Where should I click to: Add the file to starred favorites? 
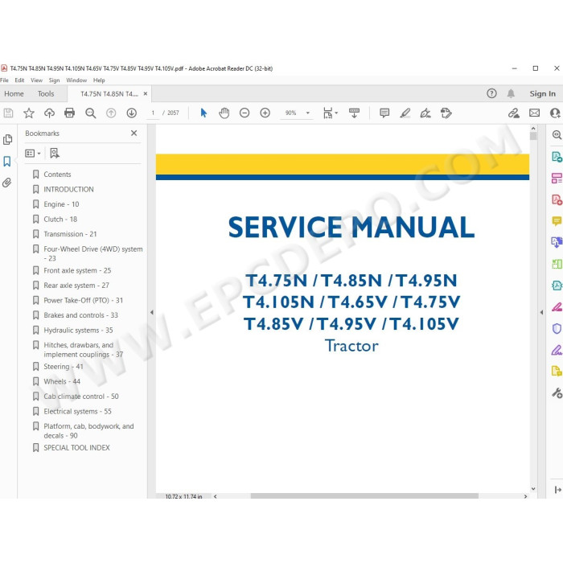[x=29, y=113]
